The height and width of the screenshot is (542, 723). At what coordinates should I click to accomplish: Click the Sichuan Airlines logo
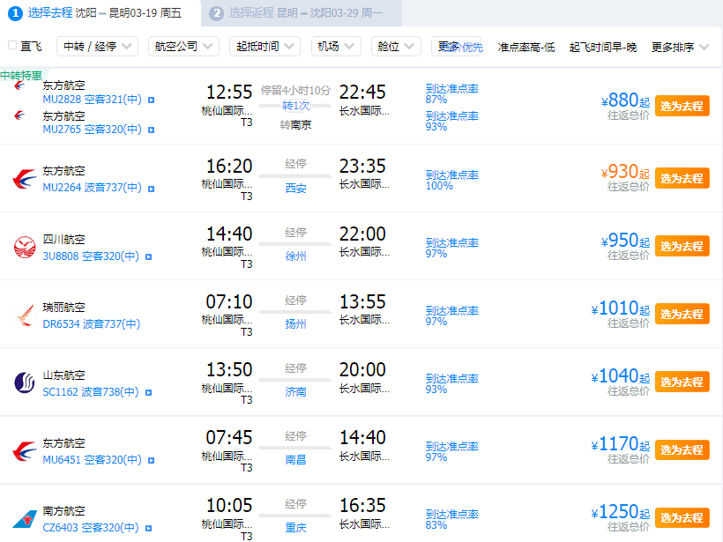(25, 247)
